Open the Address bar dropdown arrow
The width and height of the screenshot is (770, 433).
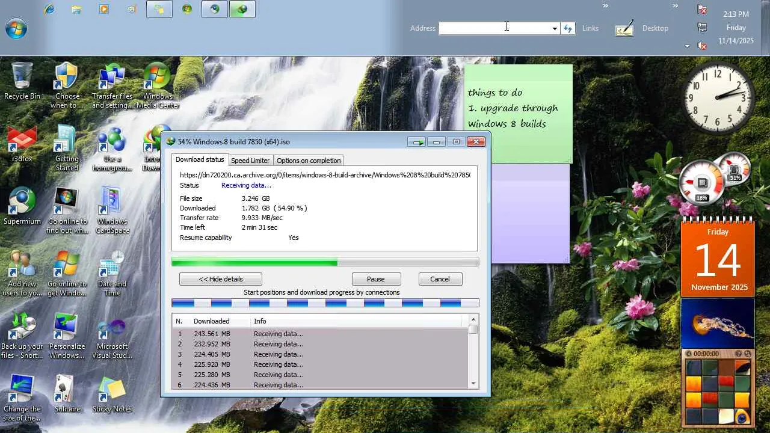tap(555, 28)
